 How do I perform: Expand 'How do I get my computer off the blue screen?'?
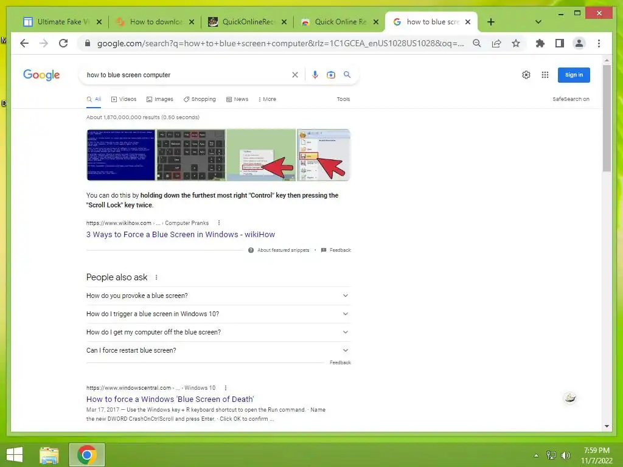[218, 332]
